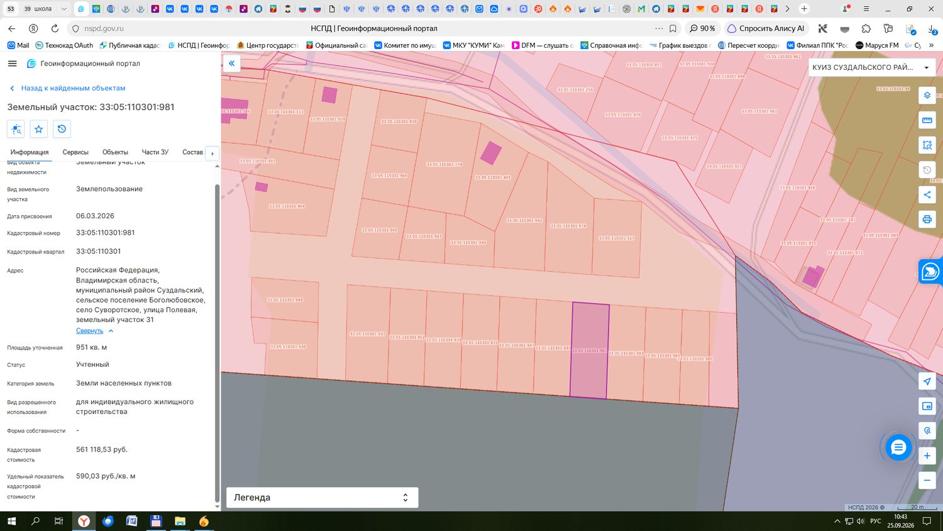Open the Публичная кадастровая bookmark
This screenshot has width=943, height=531.
pos(130,45)
